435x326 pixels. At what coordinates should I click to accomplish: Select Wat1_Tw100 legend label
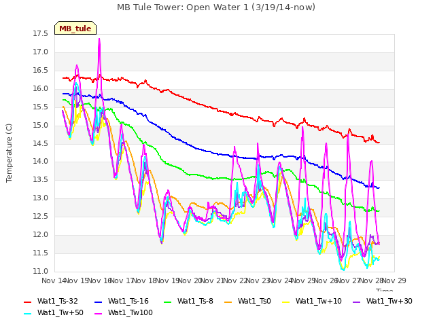(x=130, y=313)
